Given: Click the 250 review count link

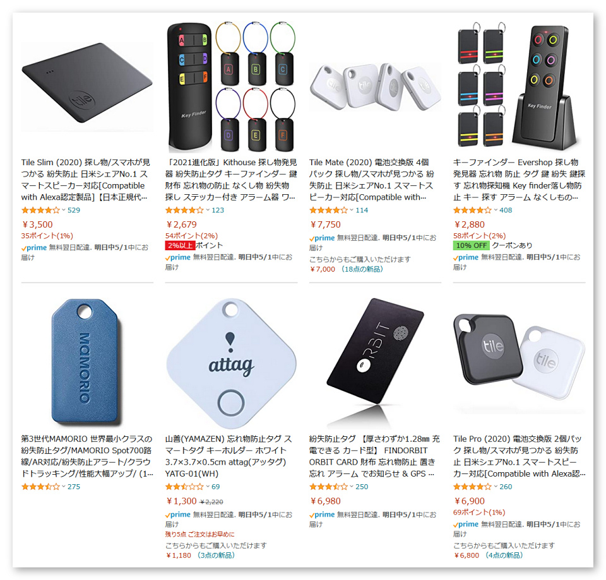Looking at the screenshot, I should (x=362, y=487).
